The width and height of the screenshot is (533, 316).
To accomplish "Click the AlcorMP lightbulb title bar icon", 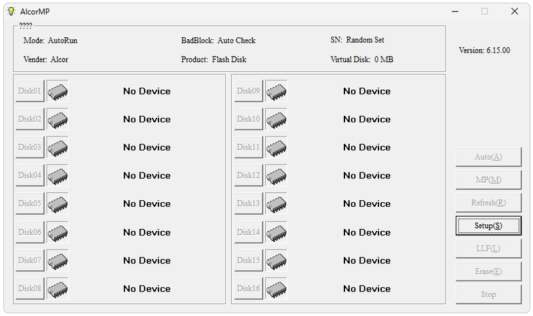I will (11, 11).
